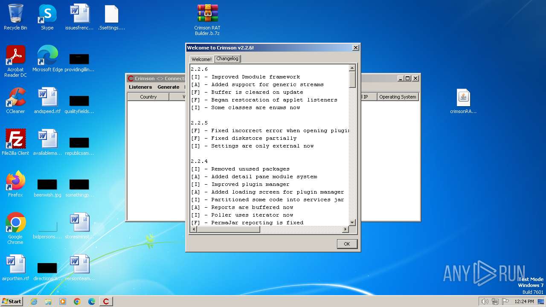Click the changelog horizontal scrollbar right arrow
Image resolution: width=546 pixels, height=307 pixels.
[x=346, y=229]
